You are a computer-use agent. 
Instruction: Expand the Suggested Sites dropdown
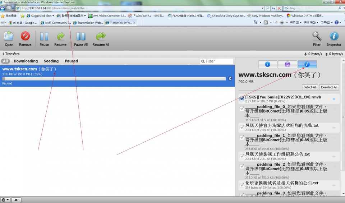(x=53, y=16)
